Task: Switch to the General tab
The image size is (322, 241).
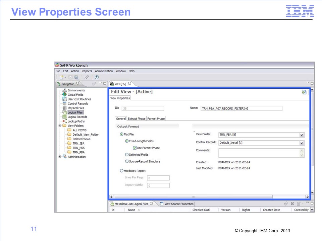Action: click(121, 118)
